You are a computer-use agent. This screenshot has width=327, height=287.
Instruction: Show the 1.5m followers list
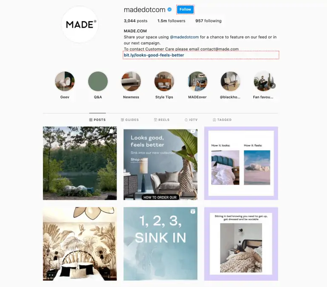tap(171, 21)
